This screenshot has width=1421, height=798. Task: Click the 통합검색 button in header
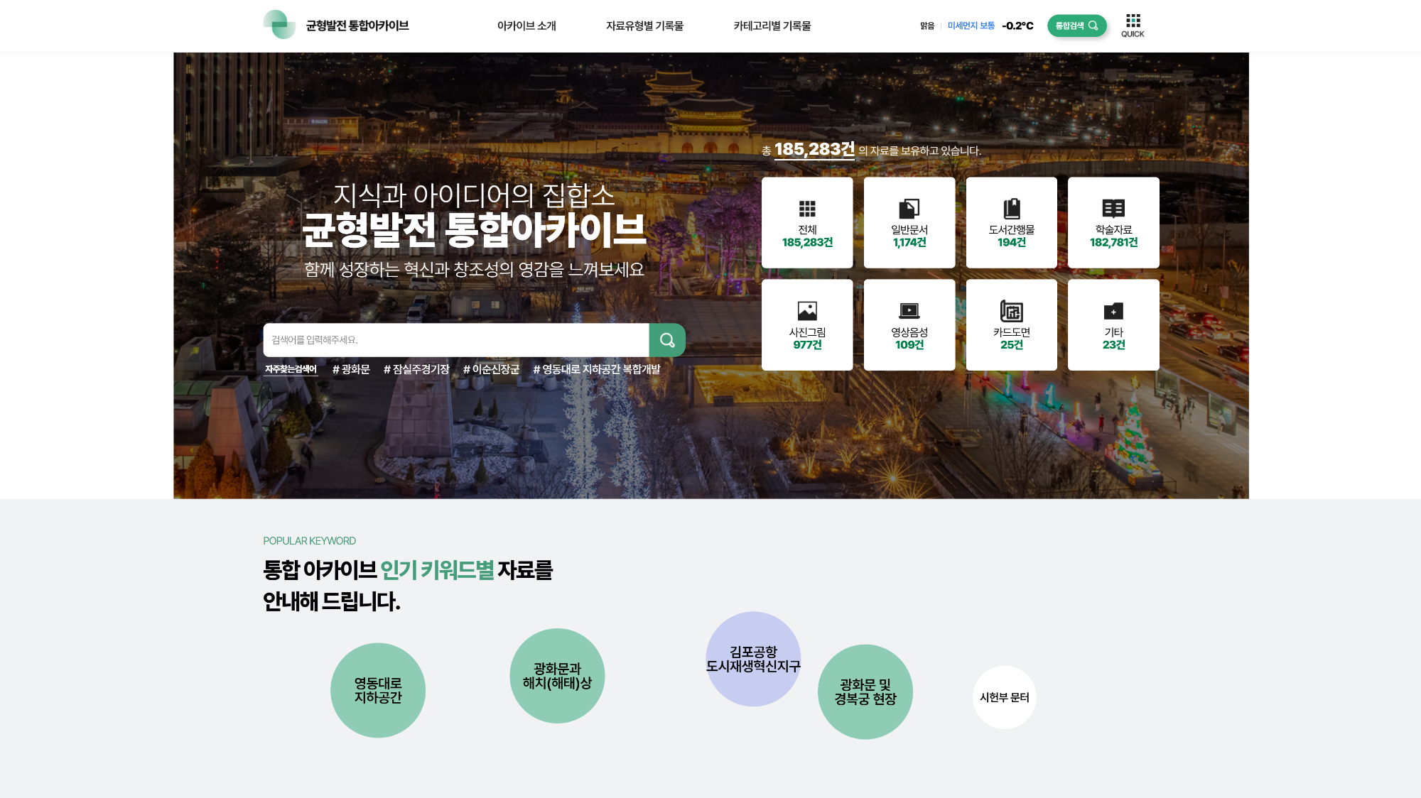1076,26
